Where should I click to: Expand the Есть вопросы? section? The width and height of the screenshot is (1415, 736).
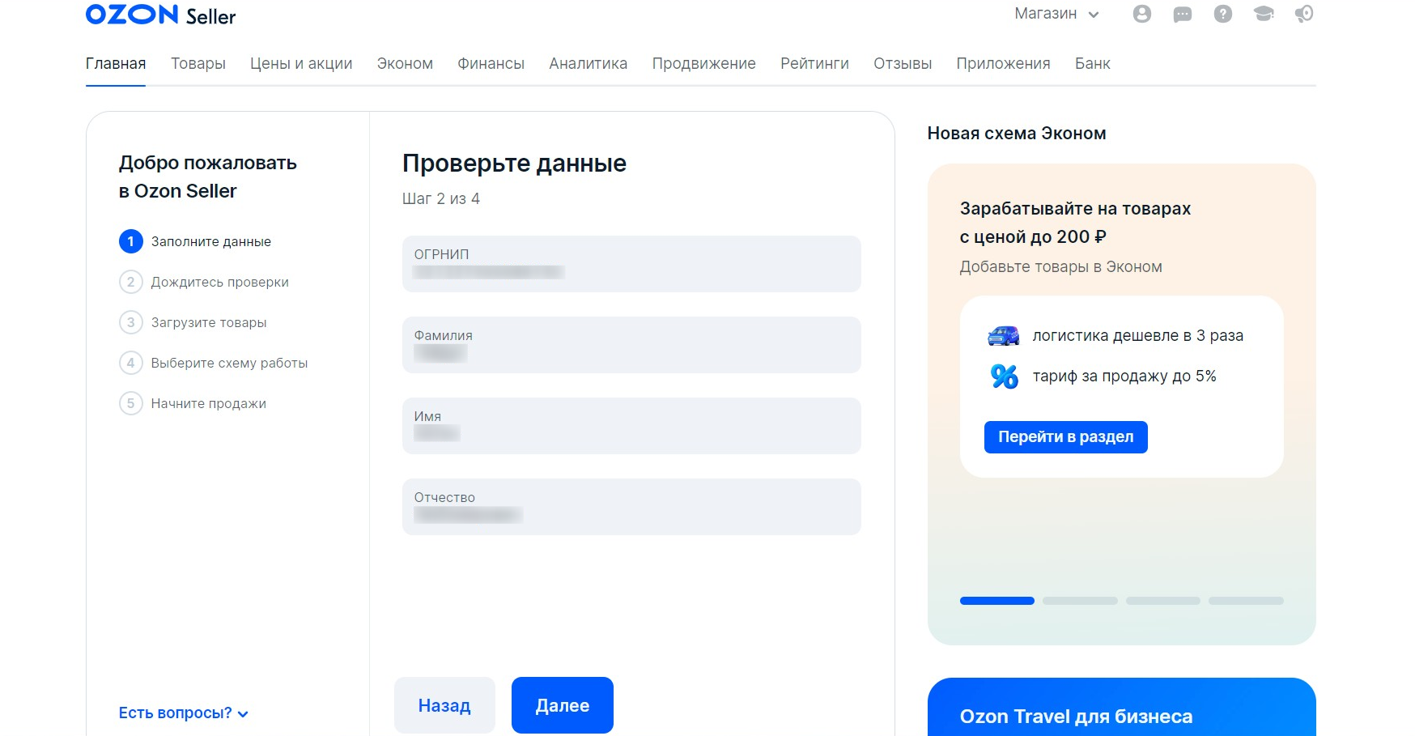183,713
